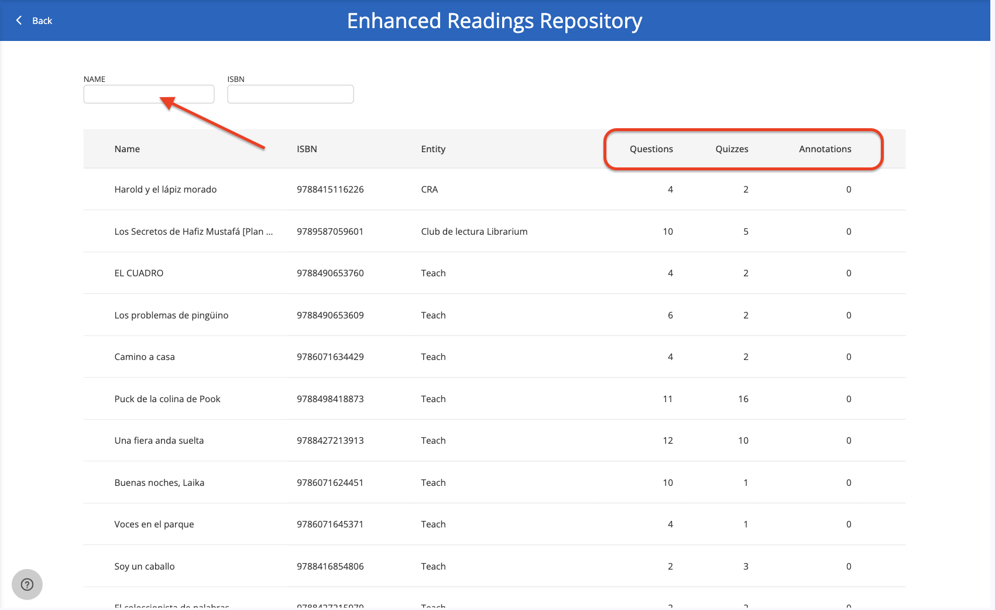Open the help question mark button
Viewport: 995px width, 610px height.
[27, 584]
